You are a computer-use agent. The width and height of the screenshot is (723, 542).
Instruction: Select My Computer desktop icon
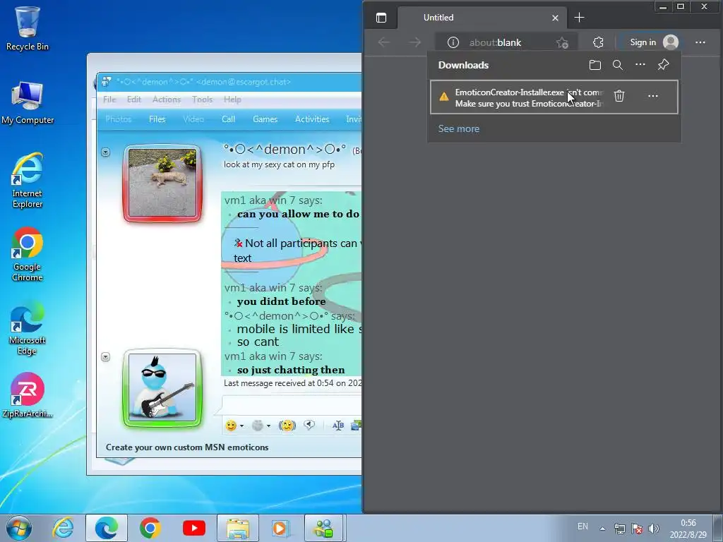pyautogui.click(x=28, y=102)
